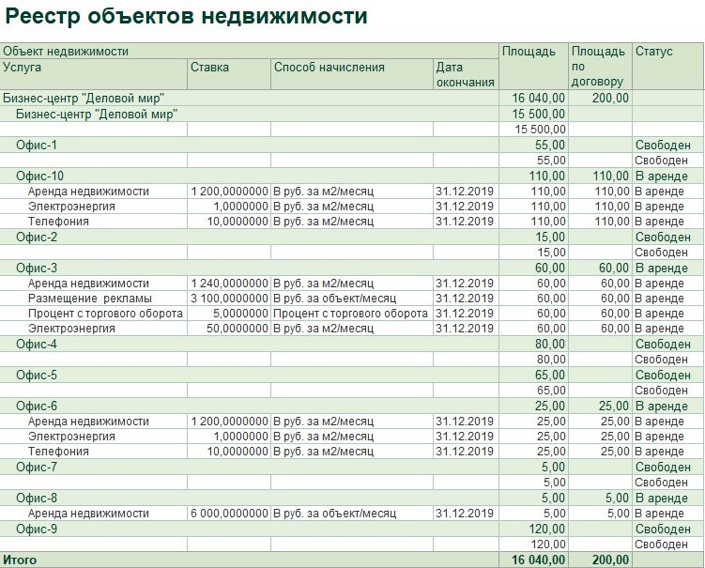Click the Офис-3 group row label
This screenshot has width=705, height=568.
[x=37, y=268]
